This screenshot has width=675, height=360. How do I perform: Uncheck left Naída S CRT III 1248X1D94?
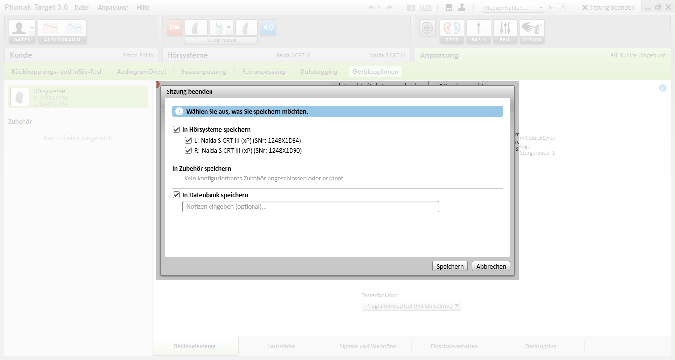click(x=188, y=140)
